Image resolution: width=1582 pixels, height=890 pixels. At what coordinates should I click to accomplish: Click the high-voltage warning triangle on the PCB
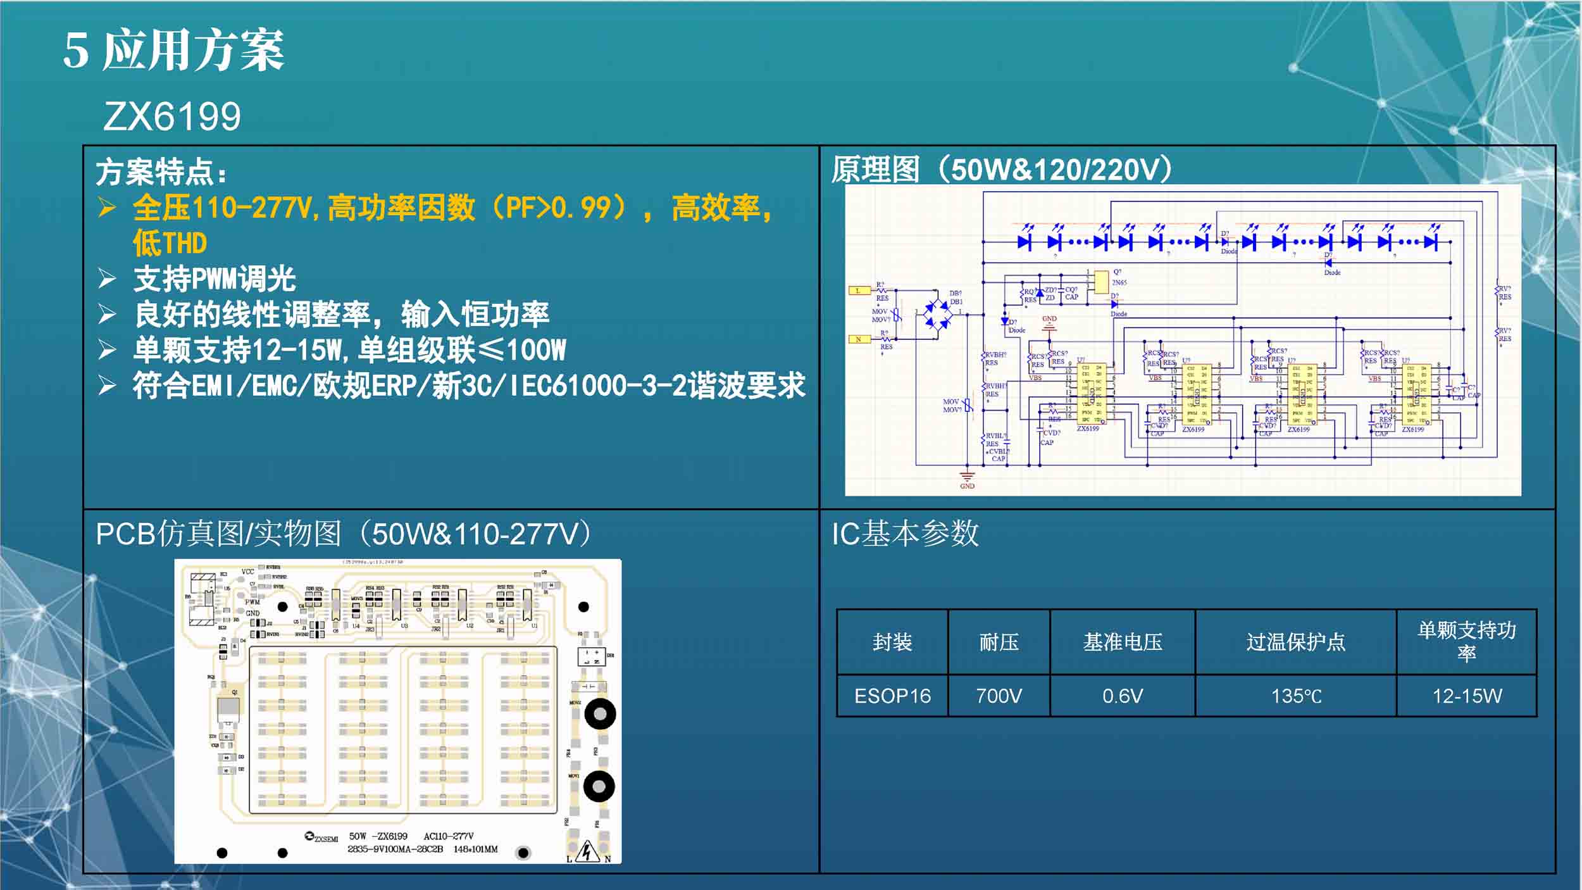click(x=587, y=852)
